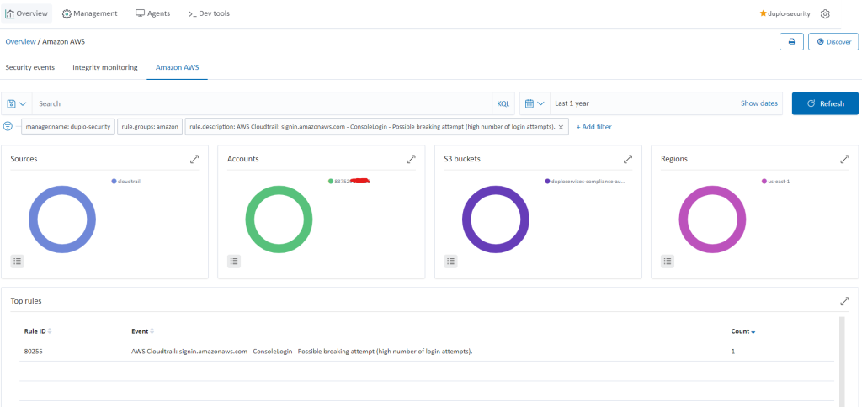Open the saved query dropdown
The height and width of the screenshot is (407, 862).
17,103
